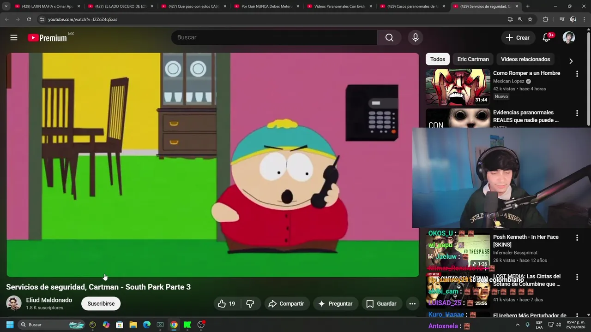Share the video via Compartir

[286, 303]
